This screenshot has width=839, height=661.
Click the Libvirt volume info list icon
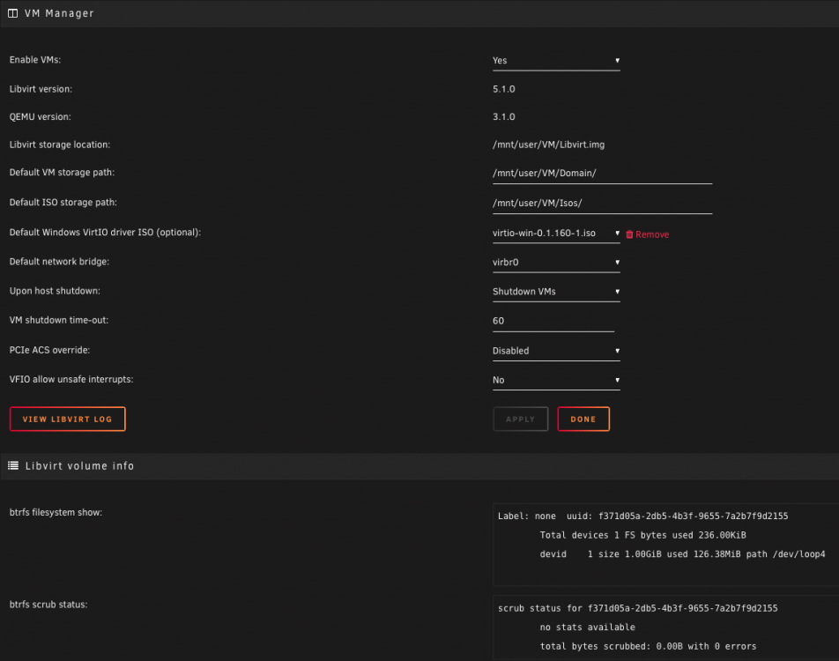(13, 465)
